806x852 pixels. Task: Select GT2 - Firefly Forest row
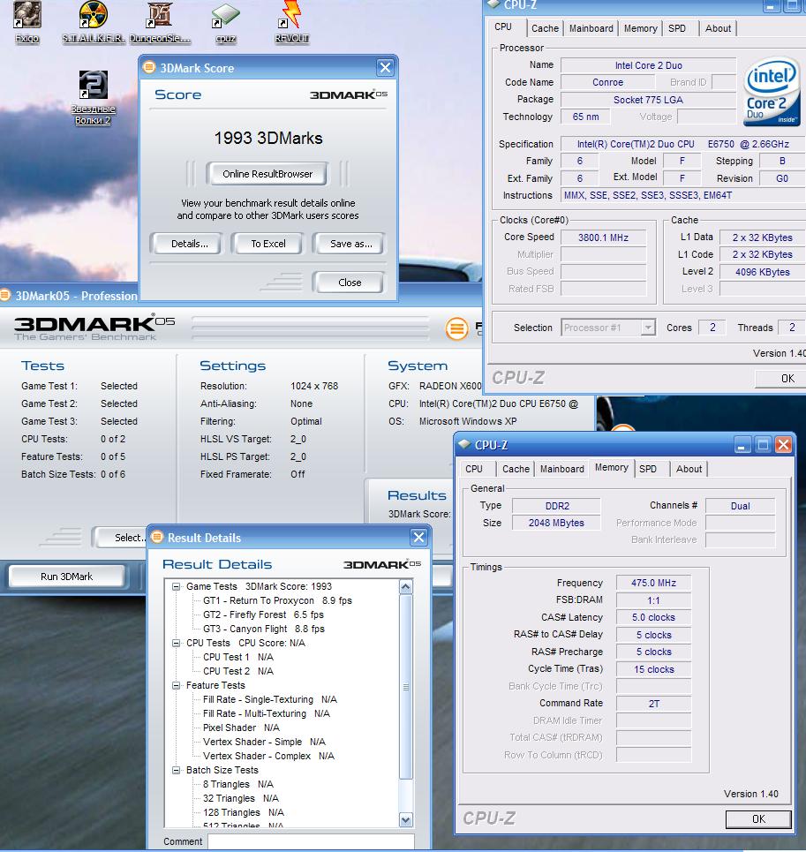(x=263, y=614)
